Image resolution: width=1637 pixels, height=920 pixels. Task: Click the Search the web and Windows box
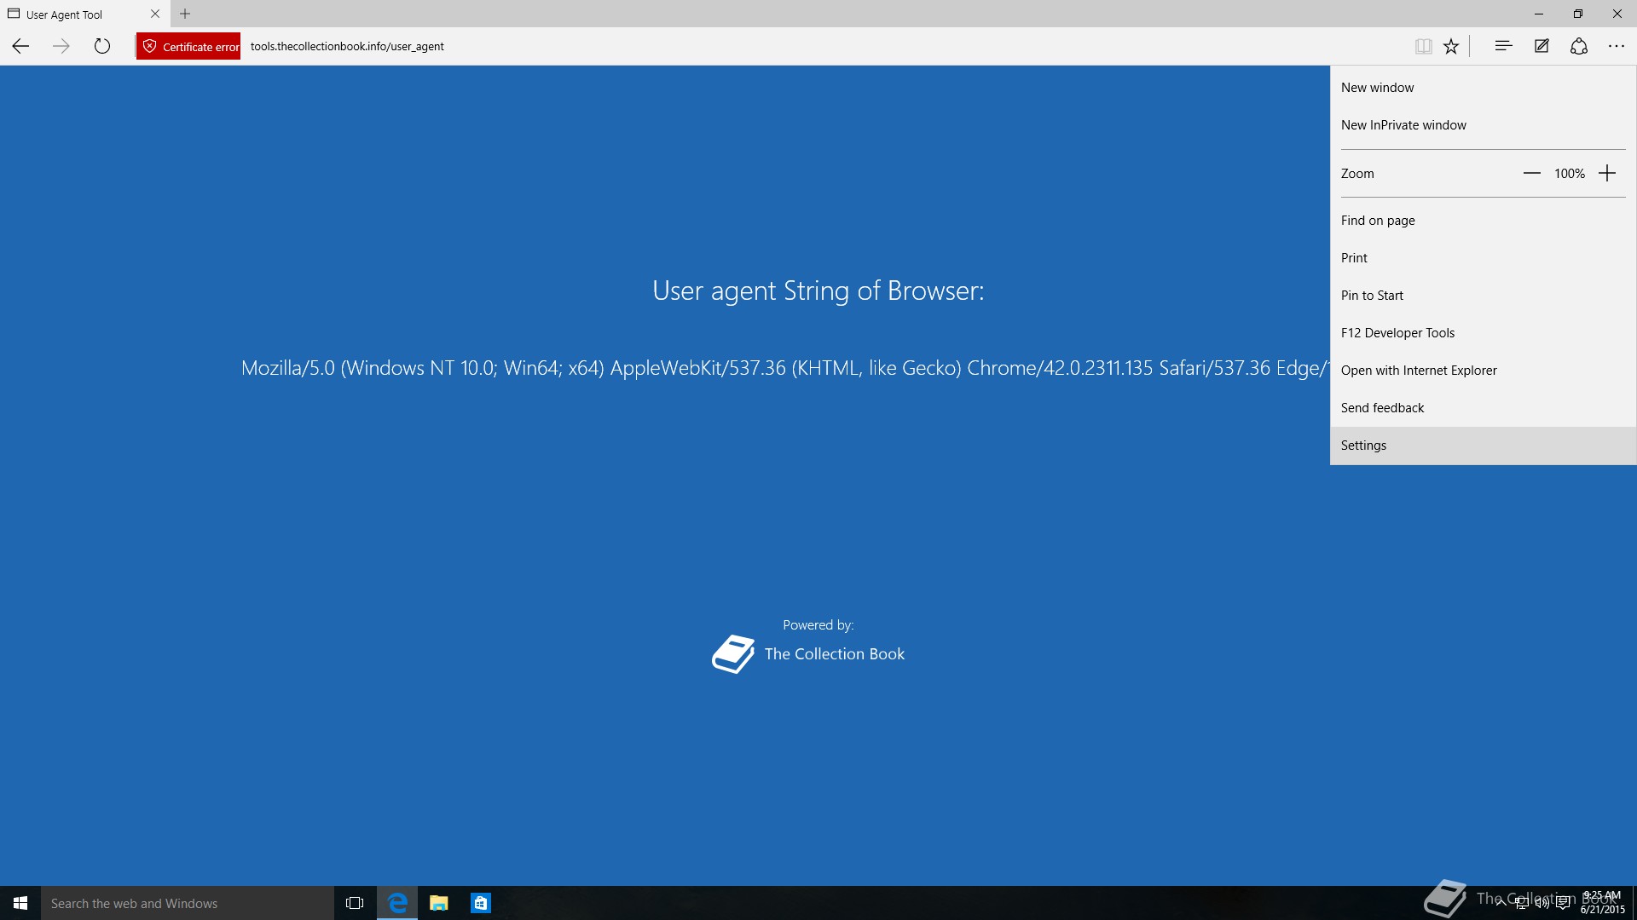[188, 903]
